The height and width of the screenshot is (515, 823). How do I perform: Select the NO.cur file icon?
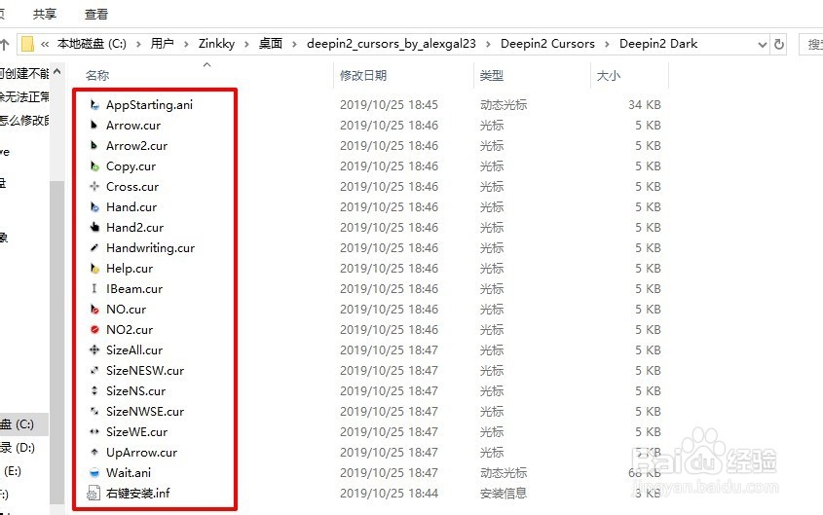pos(94,310)
